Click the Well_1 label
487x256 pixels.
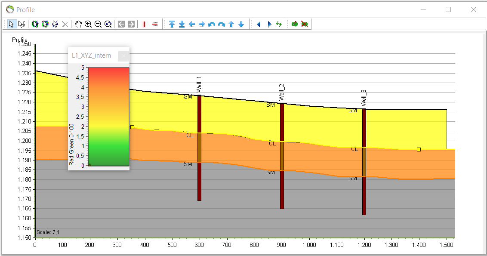click(x=199, y=84)
